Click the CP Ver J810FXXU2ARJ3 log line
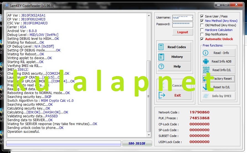Image resolution: width=247 pixels, height=153 pixels. (26, 19)
